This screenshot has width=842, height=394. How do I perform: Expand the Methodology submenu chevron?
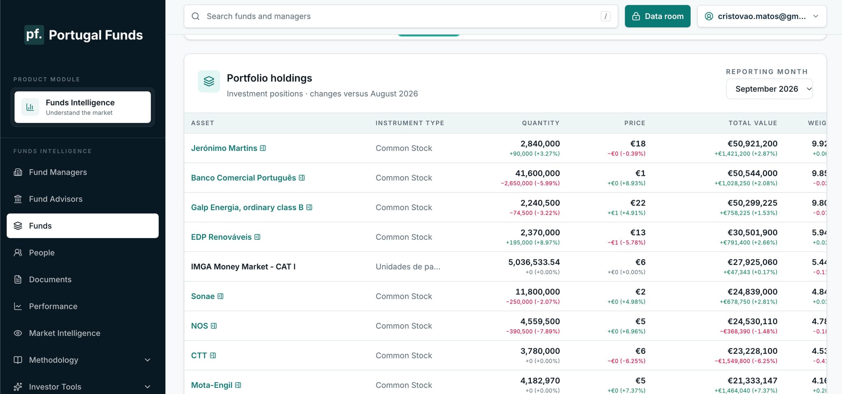pos(148,360)
